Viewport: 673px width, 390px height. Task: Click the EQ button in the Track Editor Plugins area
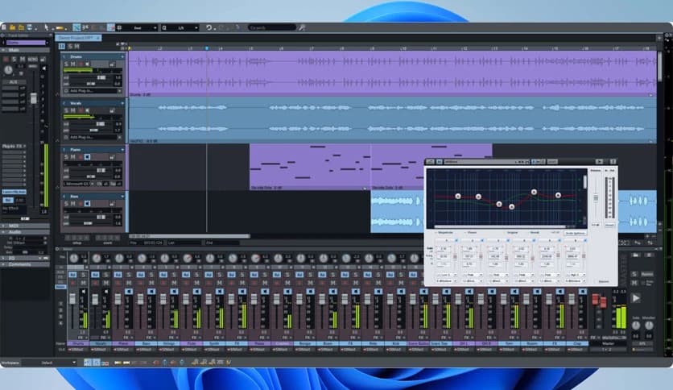[x=8, y=200]
